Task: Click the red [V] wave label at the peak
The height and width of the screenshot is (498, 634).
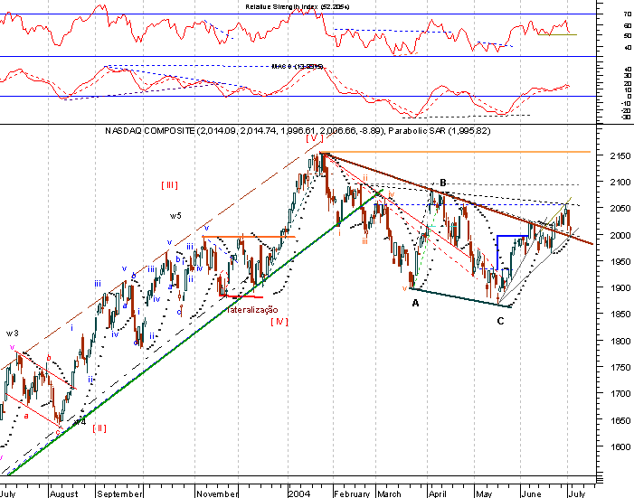Action: tap(315, 138)
